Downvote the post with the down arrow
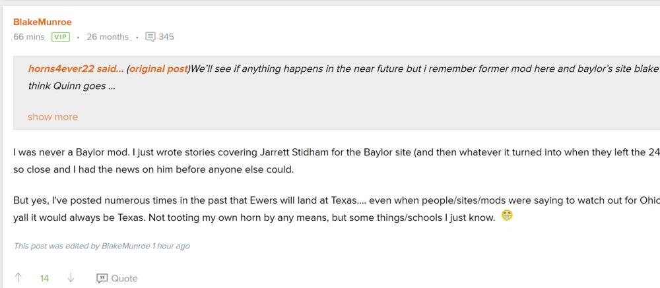Image resolution: width=660 pixels, height=288 pixels. point(71,278)
